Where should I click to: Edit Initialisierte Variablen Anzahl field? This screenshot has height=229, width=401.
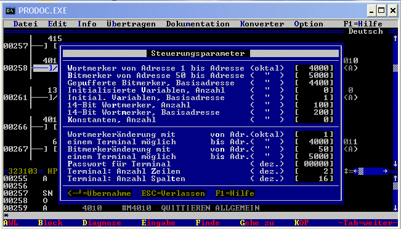[x=314, y=90]
